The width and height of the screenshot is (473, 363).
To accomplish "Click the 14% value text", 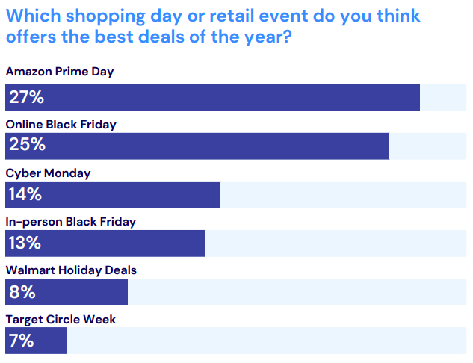I will pyautogui.click(x=25, y=195).
